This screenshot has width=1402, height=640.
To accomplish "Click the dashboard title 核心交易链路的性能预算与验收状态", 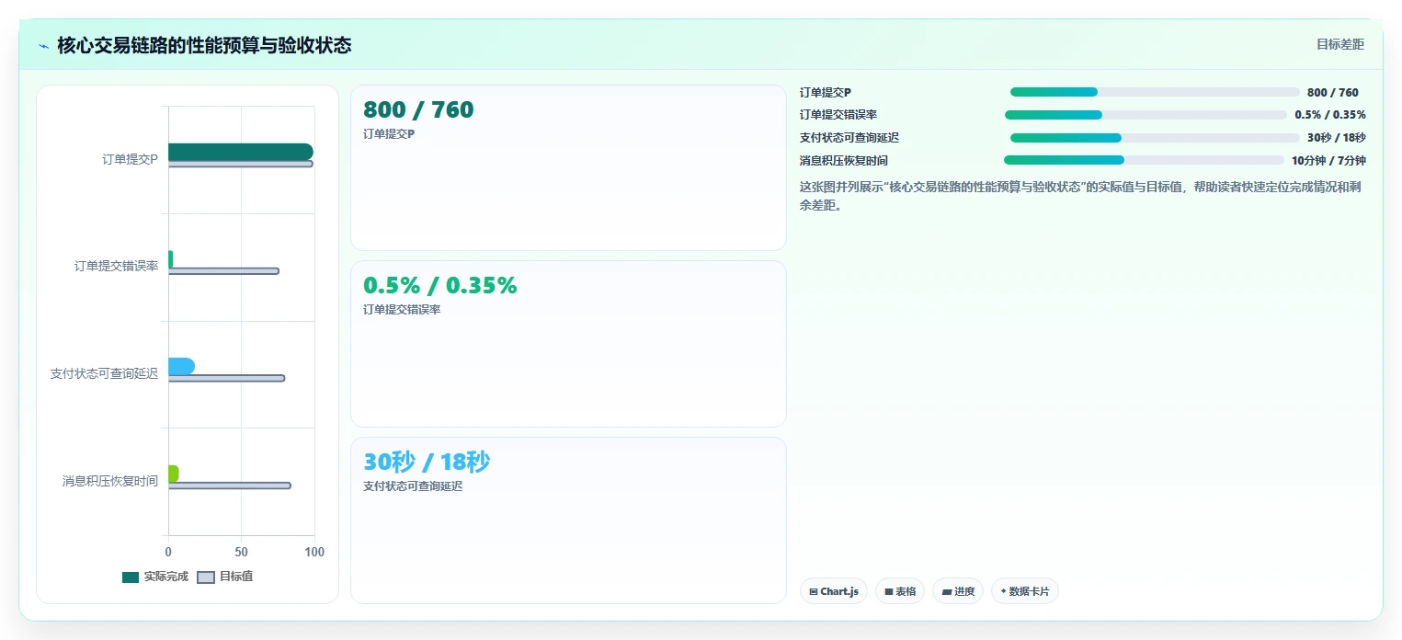I will [x=204, y=45].
